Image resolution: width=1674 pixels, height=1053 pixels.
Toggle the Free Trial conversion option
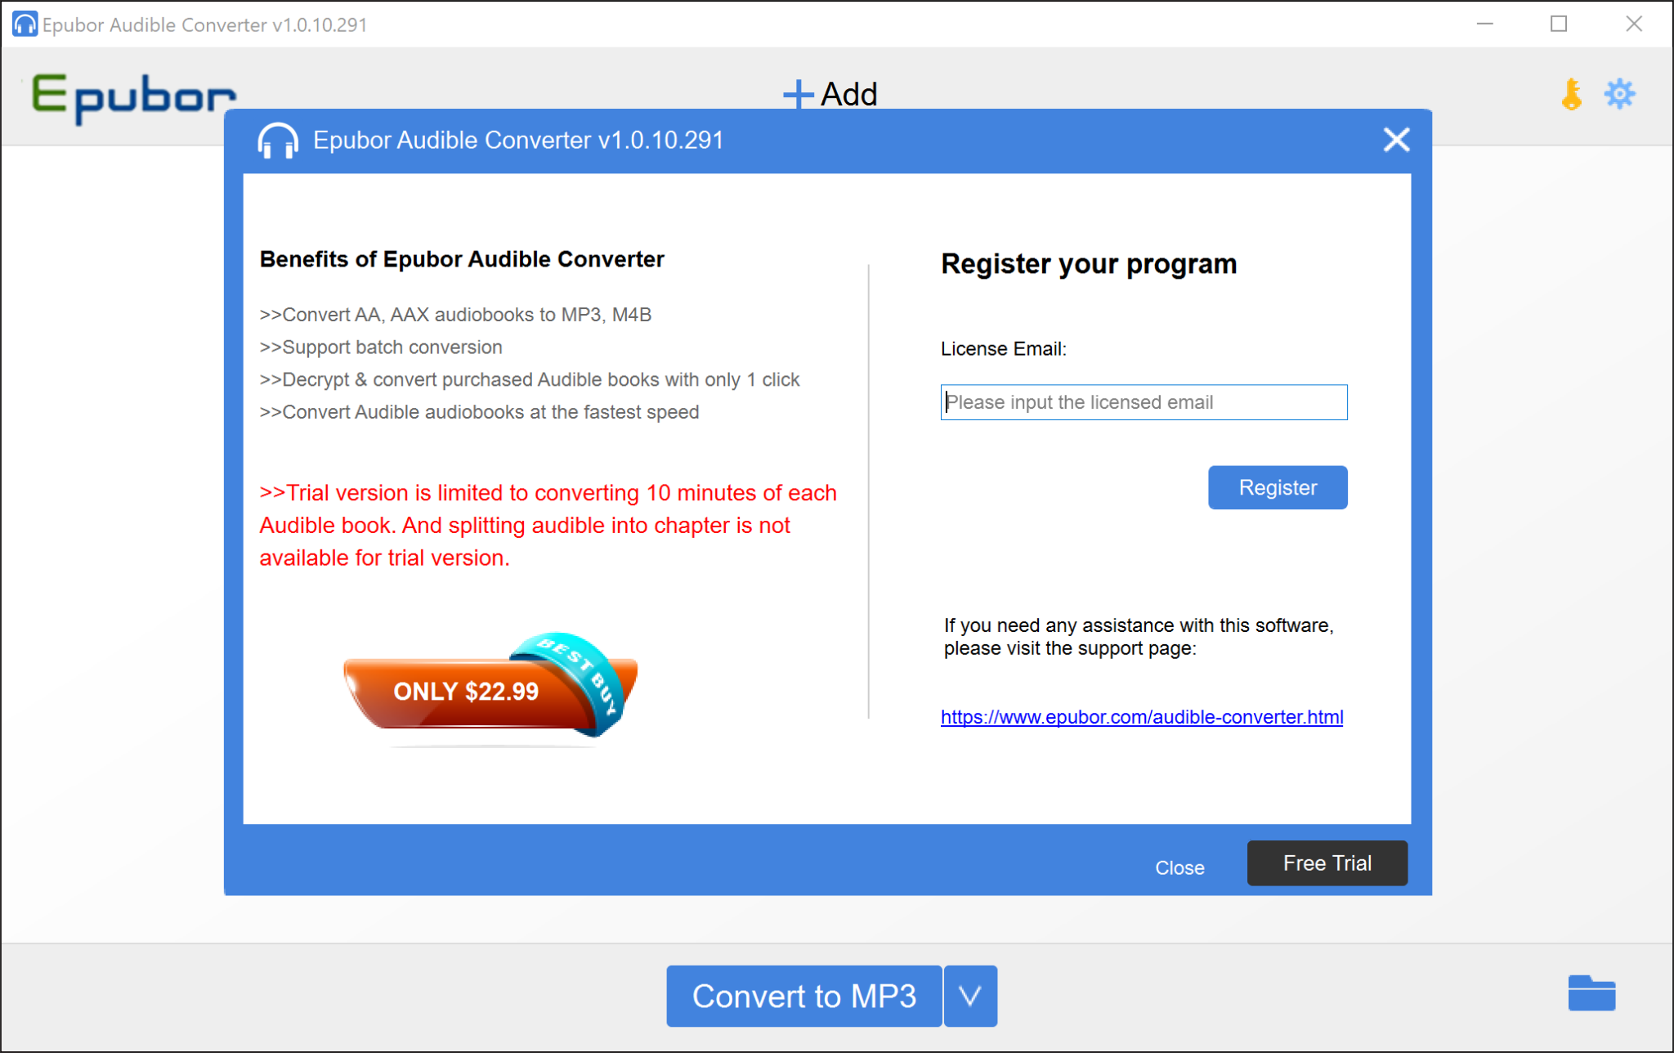point(1327,864)
